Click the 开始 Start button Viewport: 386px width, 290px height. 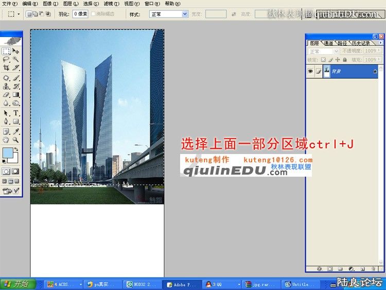[17, 284]
